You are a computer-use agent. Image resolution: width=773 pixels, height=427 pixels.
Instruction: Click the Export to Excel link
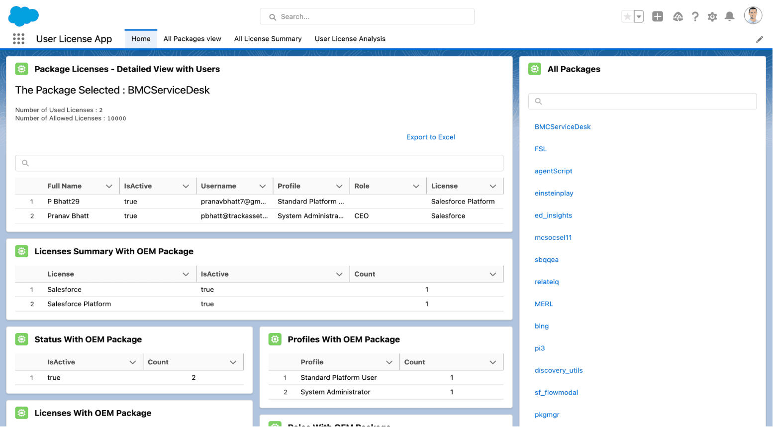click(430, 137)
